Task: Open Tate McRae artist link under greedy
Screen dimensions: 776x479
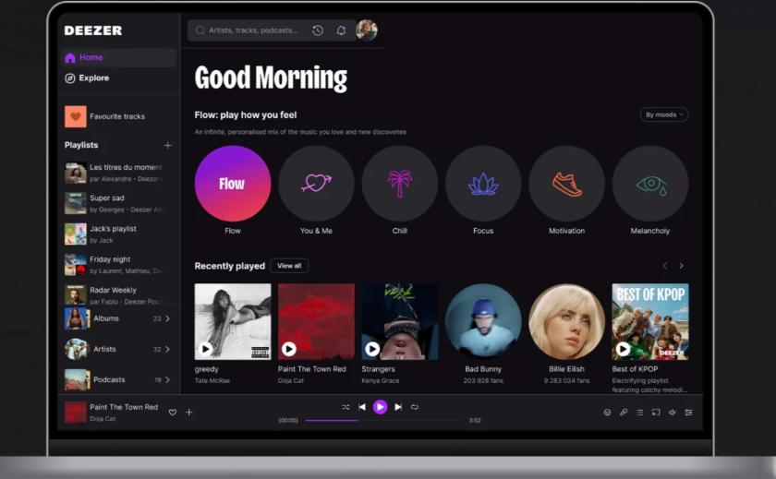Action: pos(212,380)
